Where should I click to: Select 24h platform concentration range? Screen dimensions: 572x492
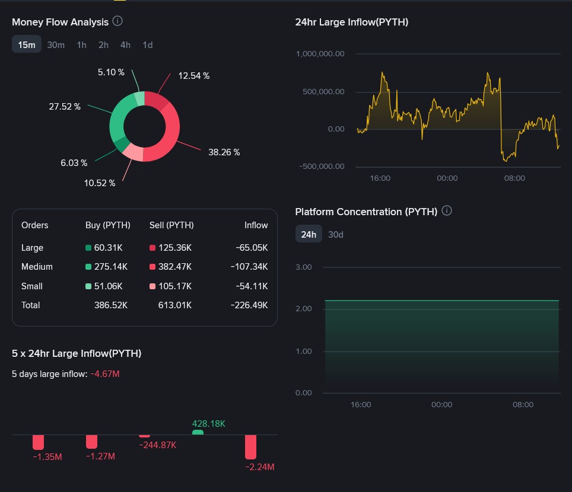coord(309,234)
